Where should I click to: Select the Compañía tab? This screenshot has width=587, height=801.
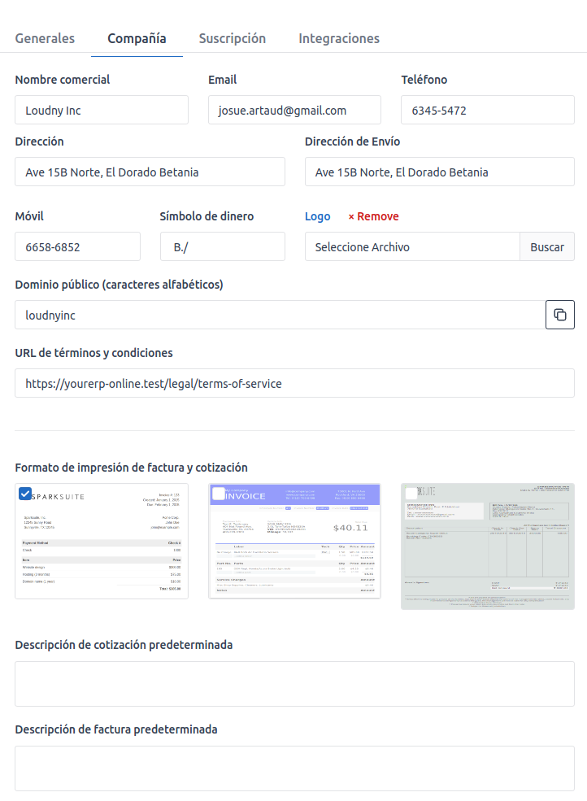tap(137, 38)
